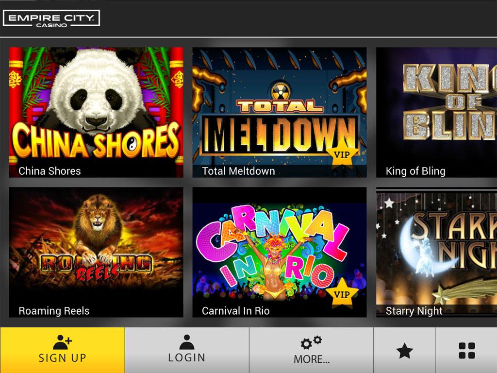Click the LOGIN text label
This screenshot has height=373, width=497.
click(187, 357)
